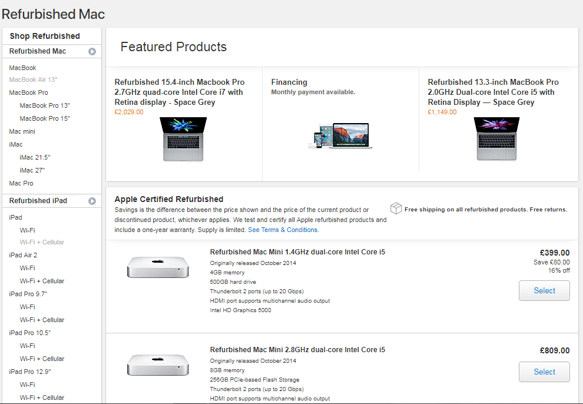Go to iPad category in sidebar
The image size is (583, 404).
tap(16, 217)
